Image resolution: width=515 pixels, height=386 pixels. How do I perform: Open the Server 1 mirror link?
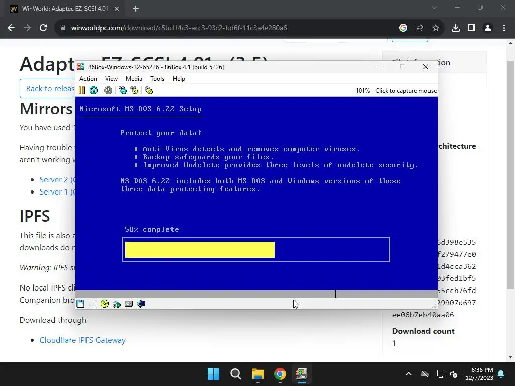(57, 191)
